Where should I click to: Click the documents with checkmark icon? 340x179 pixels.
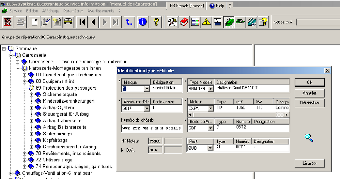(x=46, y=22)
